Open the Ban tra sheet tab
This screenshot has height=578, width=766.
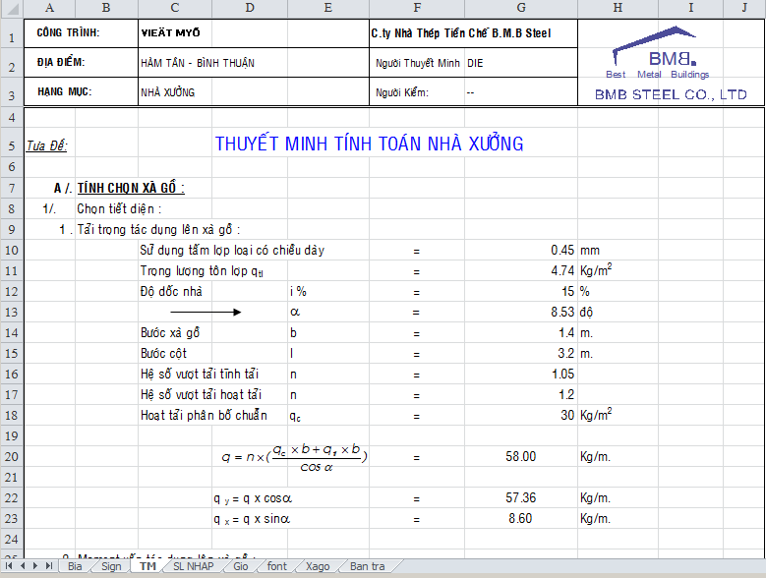click(x=368, y=566)
